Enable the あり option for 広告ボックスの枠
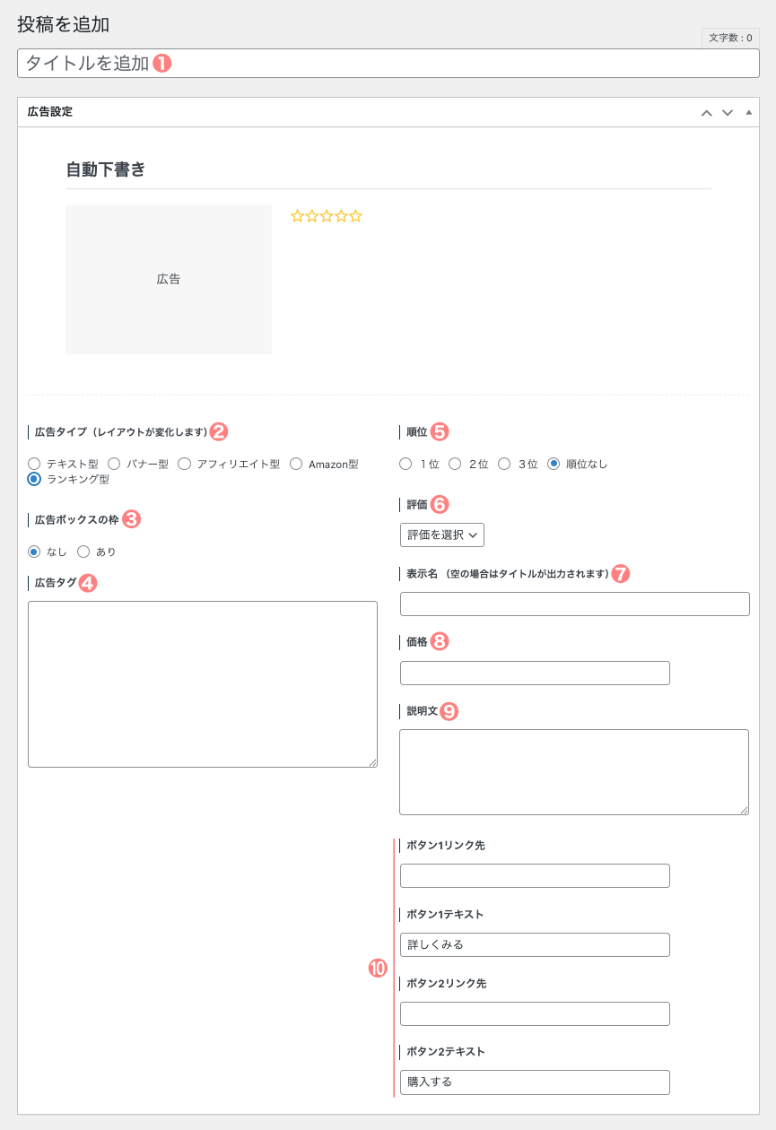Image resolution: width=776 pixels, height=1130 pixels. 83,552
